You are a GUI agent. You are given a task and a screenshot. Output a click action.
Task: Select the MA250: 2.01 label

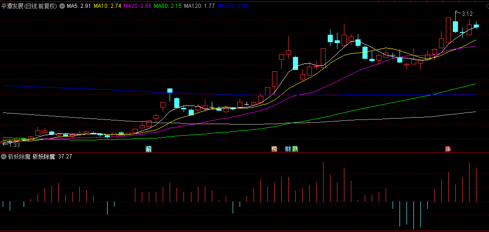tap(233, 6)
